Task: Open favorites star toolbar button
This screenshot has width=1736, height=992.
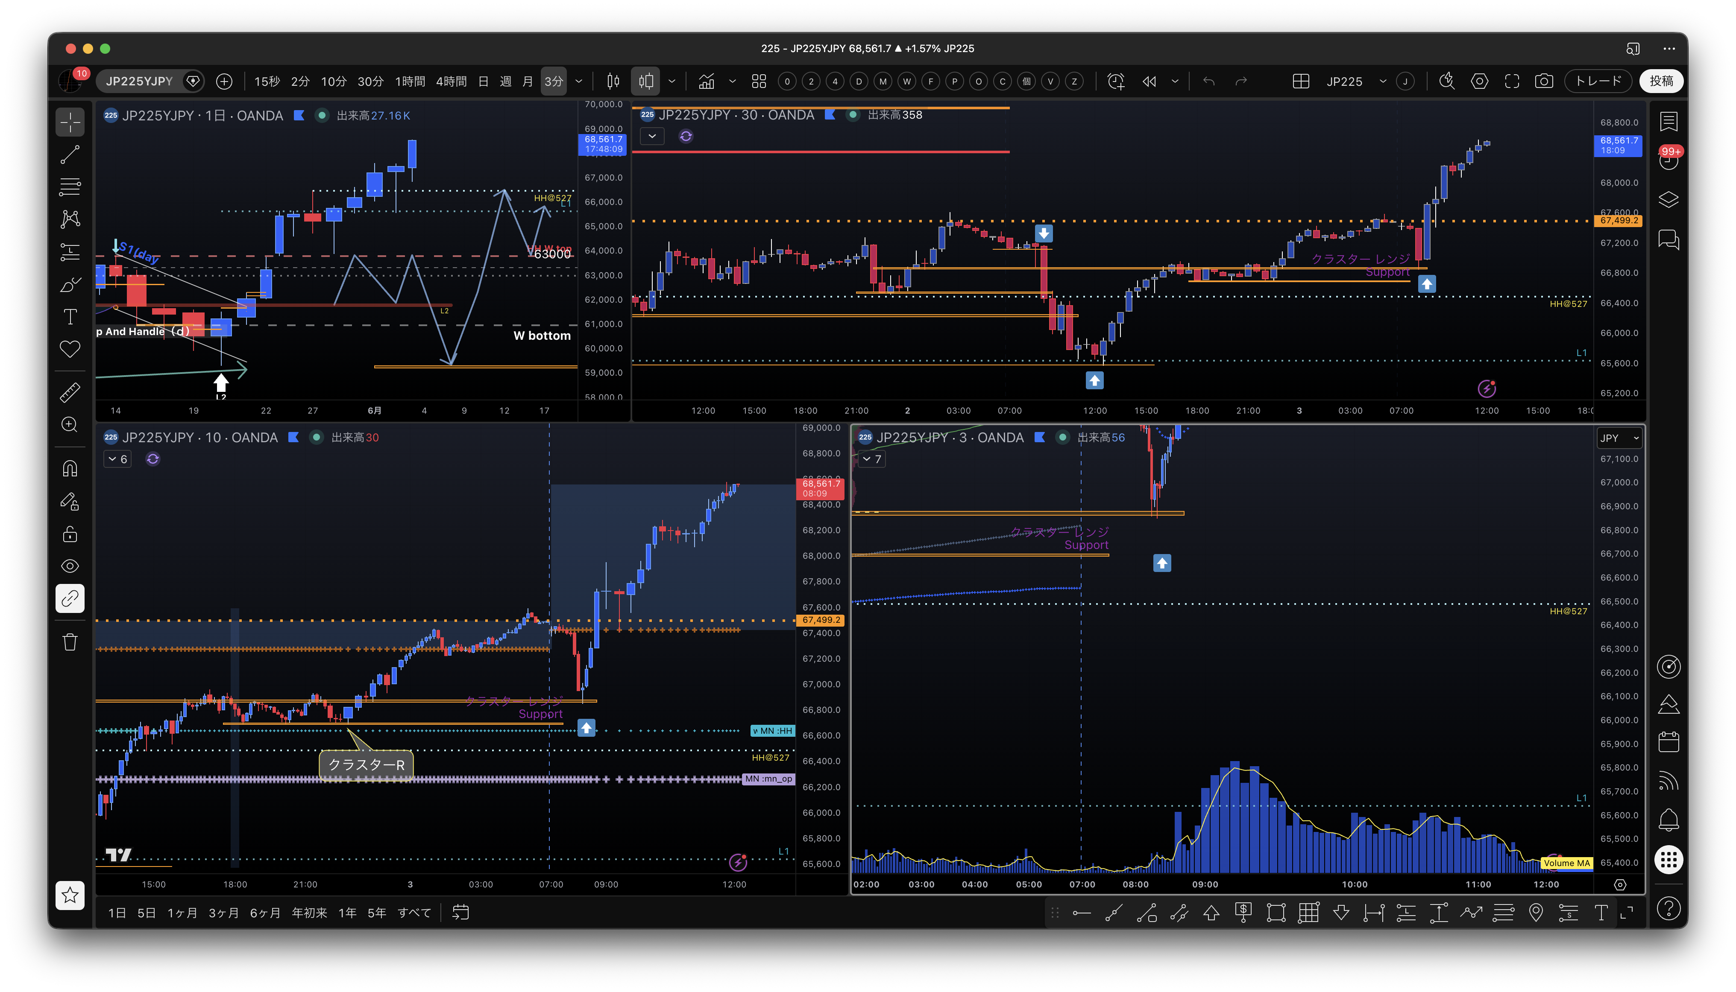Action: click(70, 895)
